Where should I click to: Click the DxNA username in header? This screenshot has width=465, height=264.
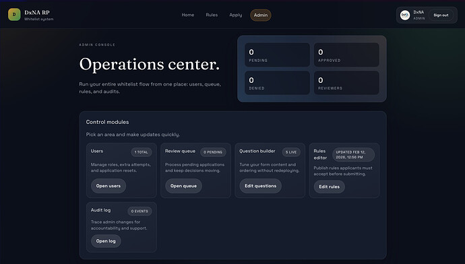click(418, 12)
